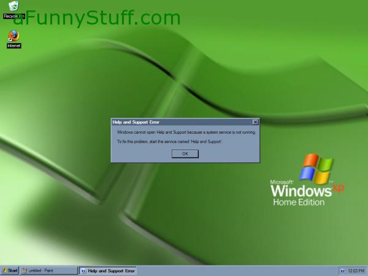This screenshot has width=368, height=276.
Task: Click the 12:03 PM system clock
Action: coord(356,271)
